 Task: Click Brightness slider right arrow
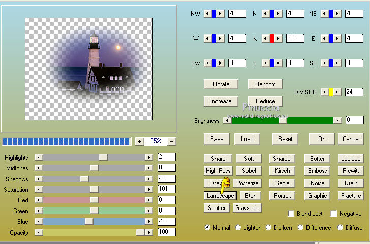[x=337, y=120]
